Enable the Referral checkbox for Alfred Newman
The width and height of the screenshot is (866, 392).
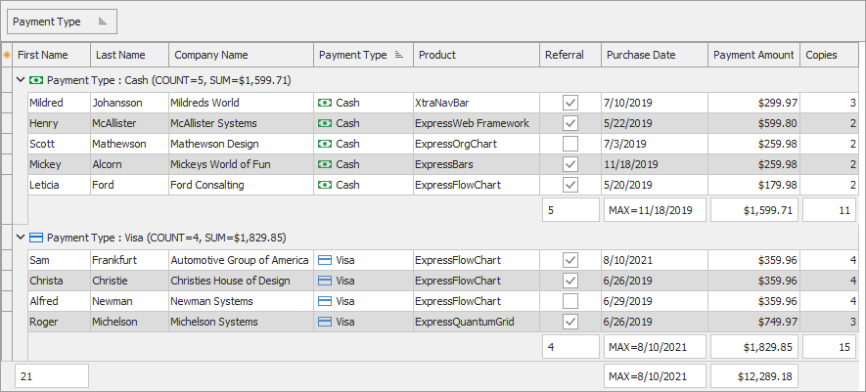pyautogui.click(x=570, y=302)
